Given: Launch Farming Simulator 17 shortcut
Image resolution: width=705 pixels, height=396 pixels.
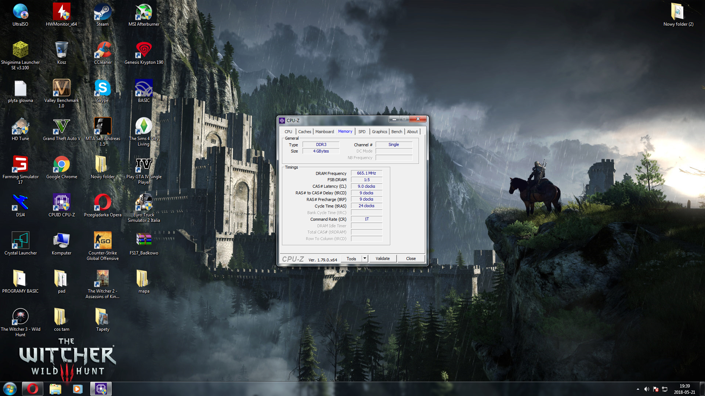Looking at the screenshot, I should point(20,170).
